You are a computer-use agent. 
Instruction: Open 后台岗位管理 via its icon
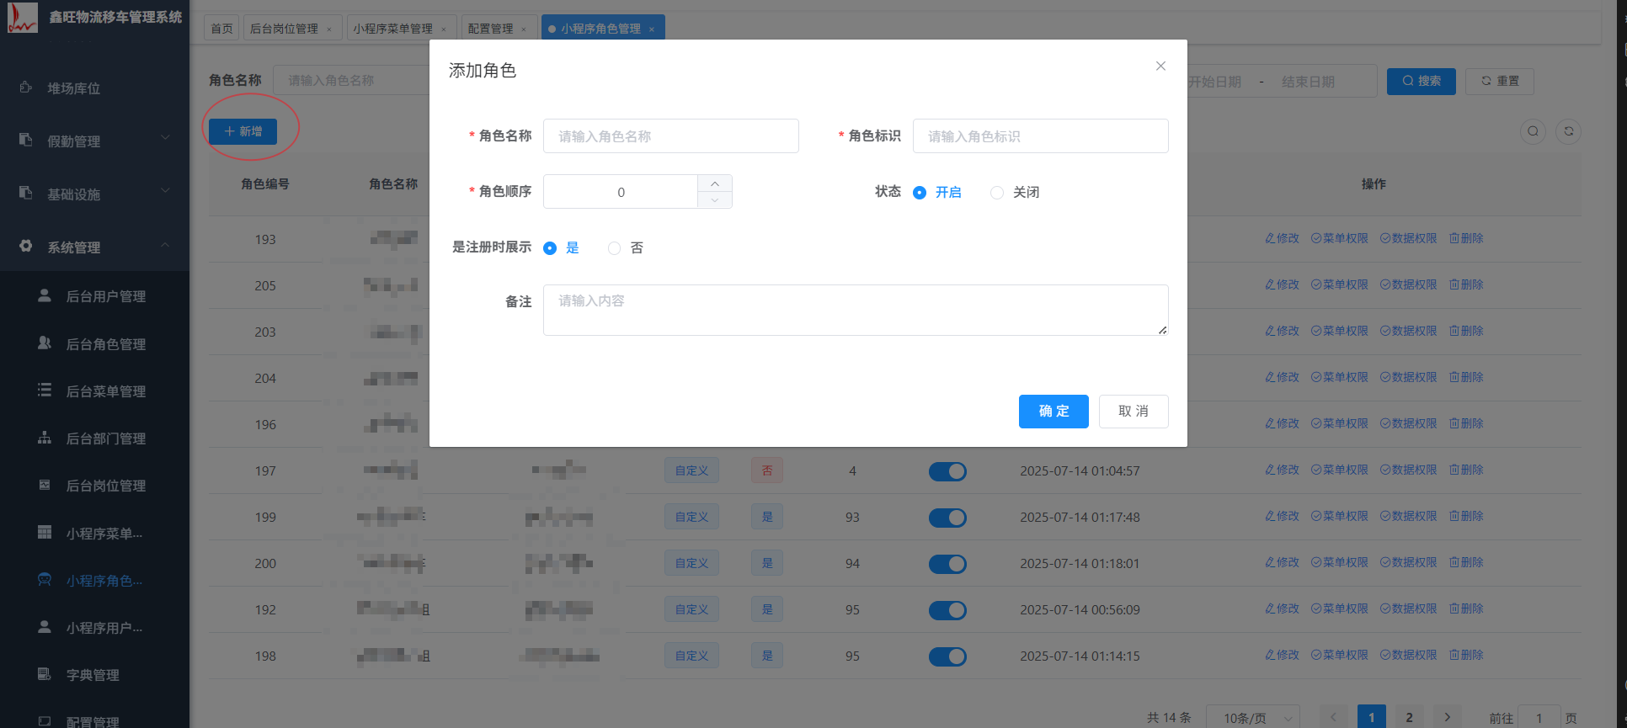[x=45, y=485]
